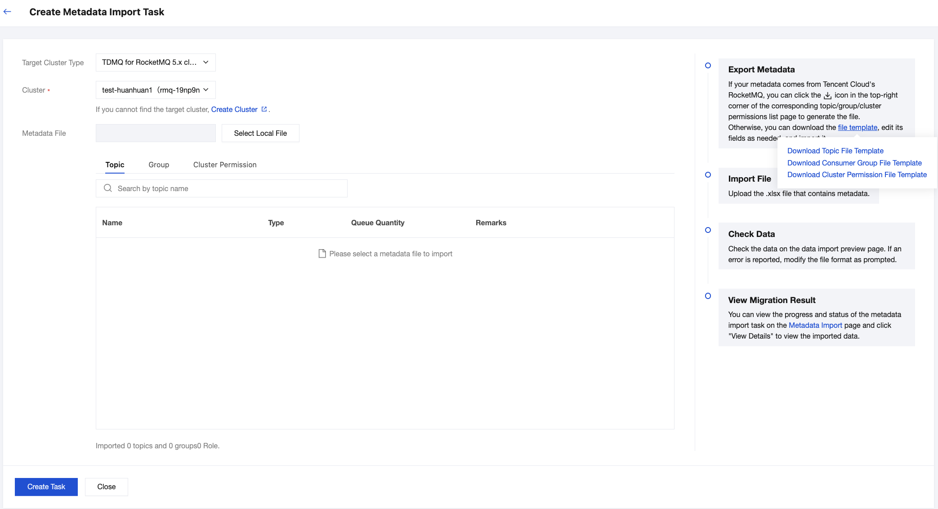Open the Target Cluster Type dropdown
Image resolution: width=938 pixels, height=509 pixels.
pos(155,63)
